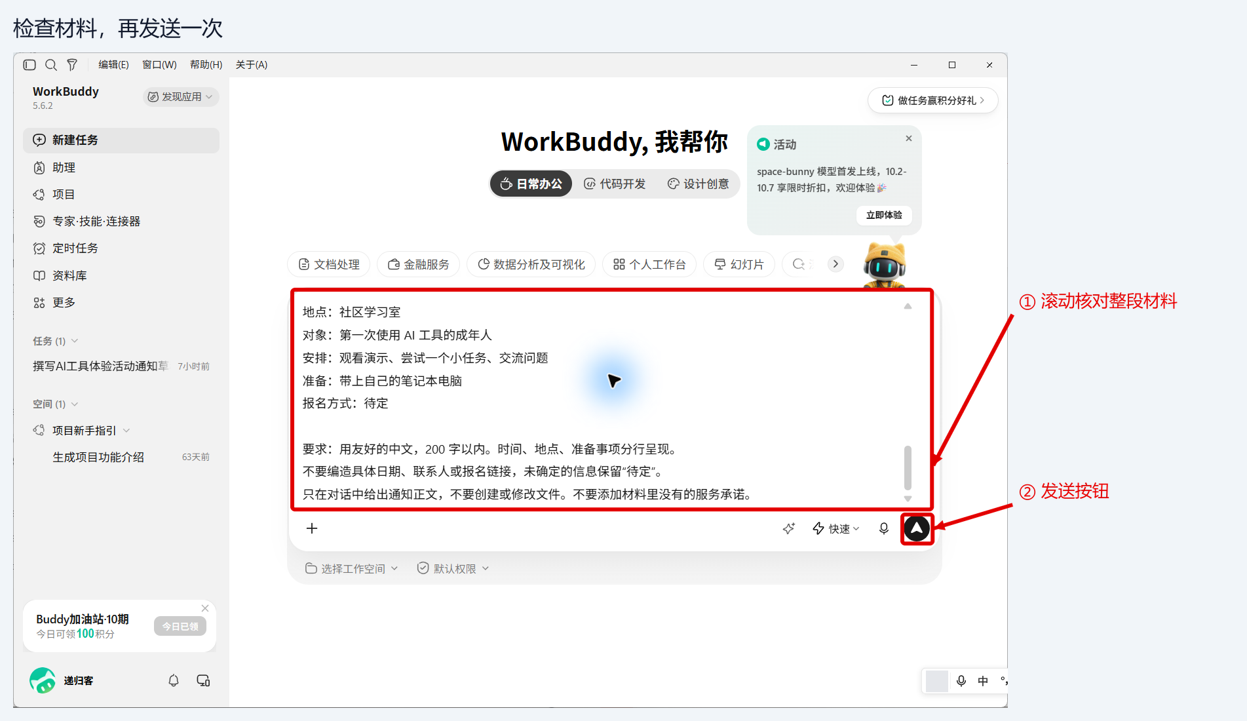Click scroll-up arrow in prompt box
1247x721 pixels.
pos(908,306)
